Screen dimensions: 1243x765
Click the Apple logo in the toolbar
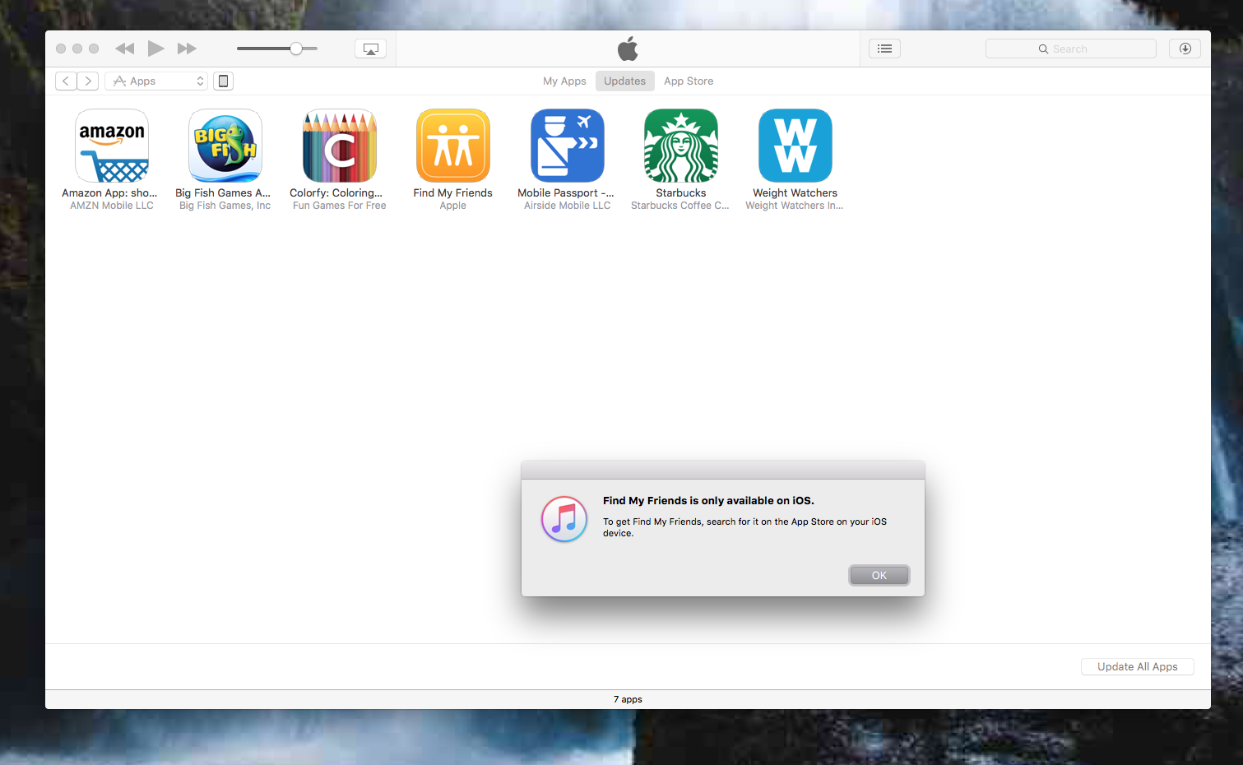628,49
